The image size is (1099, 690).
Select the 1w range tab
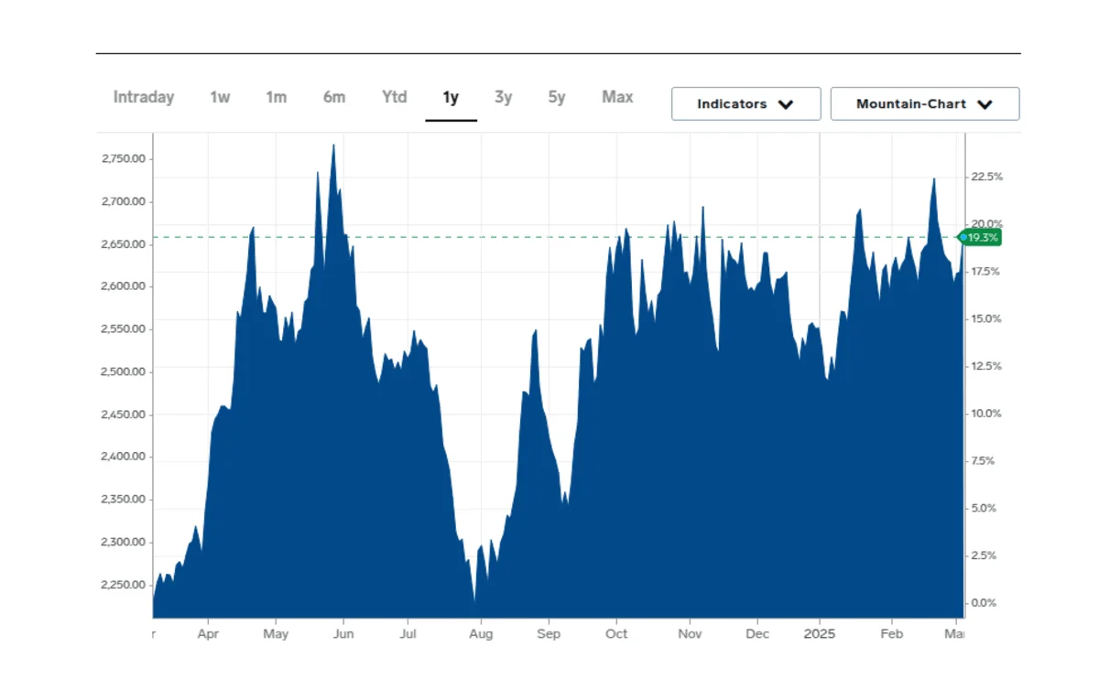[x=220, y=97]
